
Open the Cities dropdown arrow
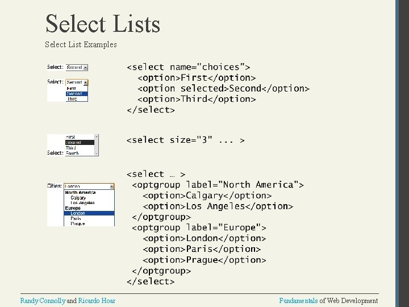[112, 186]
